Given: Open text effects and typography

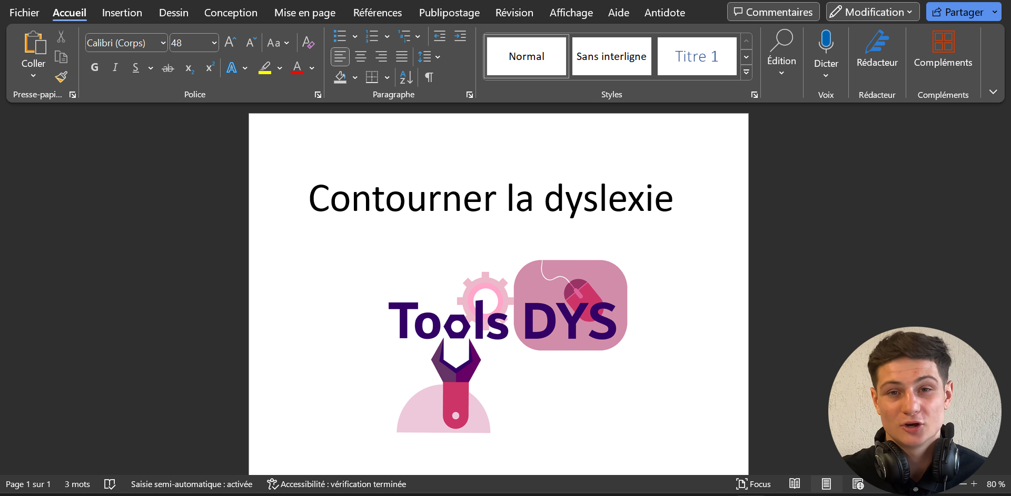Looking at the screenshot, I should 232,68.
